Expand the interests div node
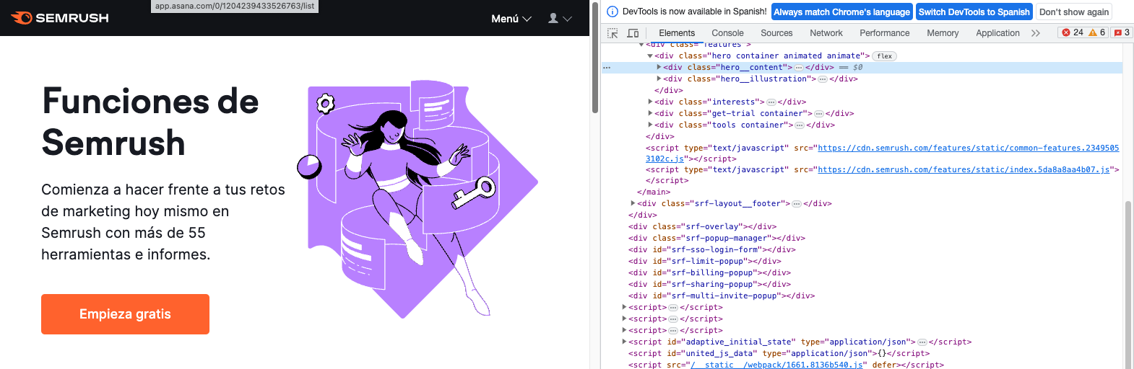The height and width of the screenshot is (369, 1134). [650, 102]
